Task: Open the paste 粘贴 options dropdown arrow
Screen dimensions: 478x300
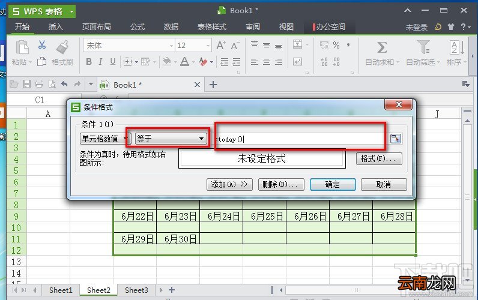Action: point(30,62)
